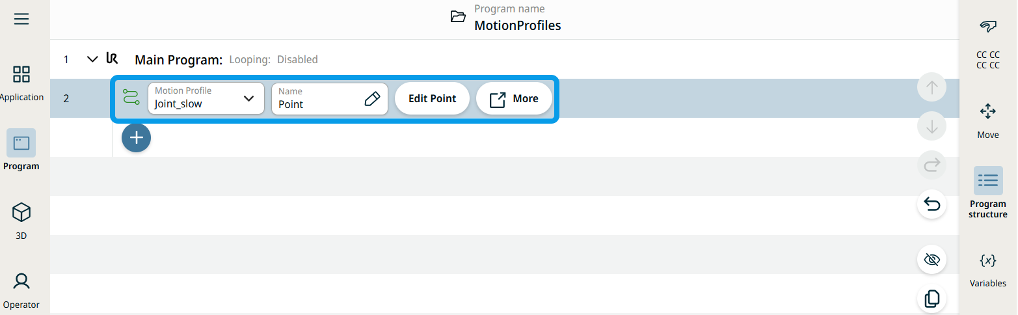Select the Program structure panel

987,192
